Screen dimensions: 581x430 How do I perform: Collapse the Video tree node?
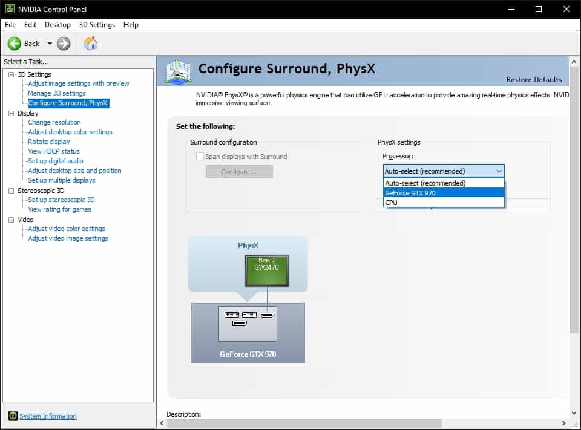tap(11, 220)
